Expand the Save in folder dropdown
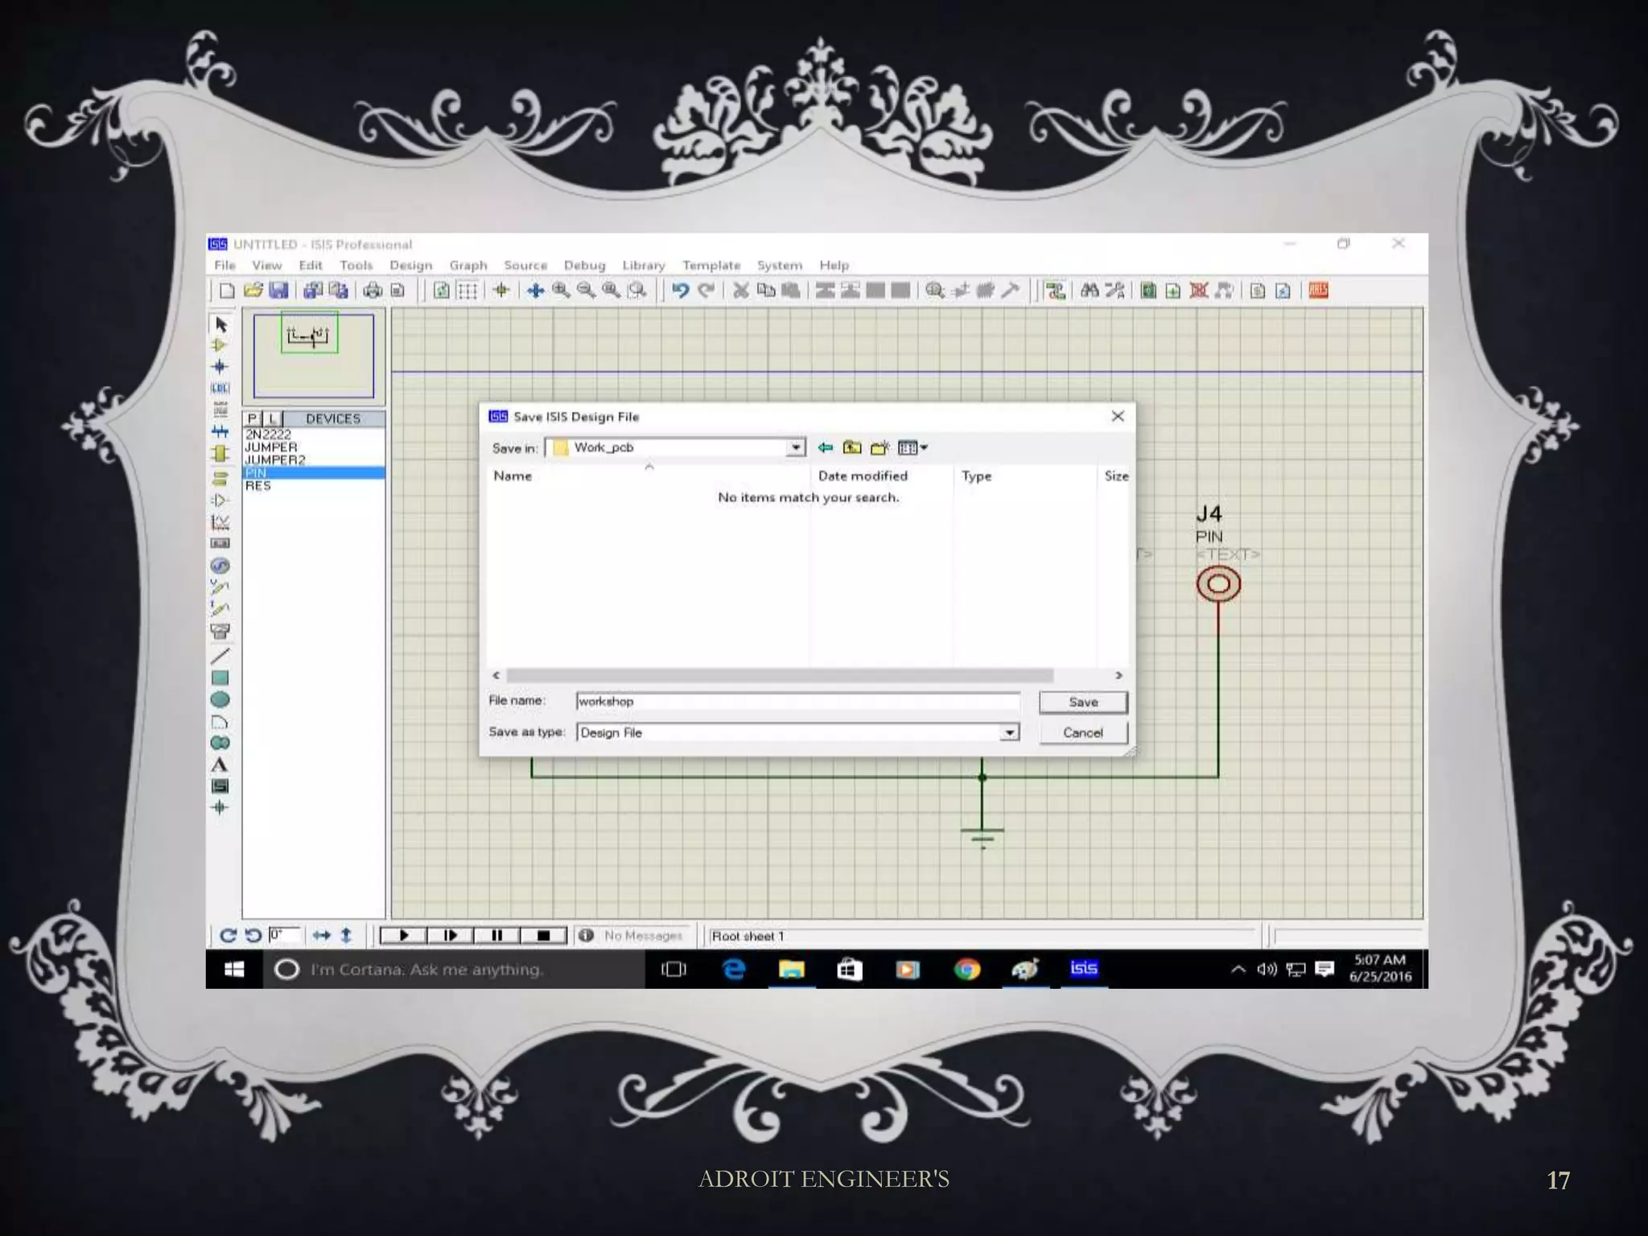Viewport: 1648px width, 1236px height. (x=795, y=447)
